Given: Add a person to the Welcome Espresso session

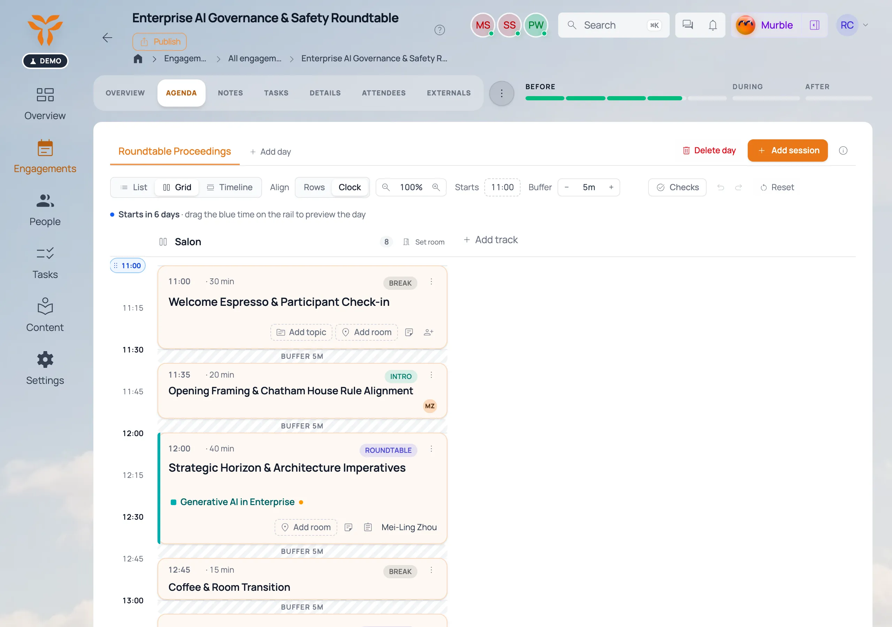Looking at the screenshot, I should tap(429, 332).
